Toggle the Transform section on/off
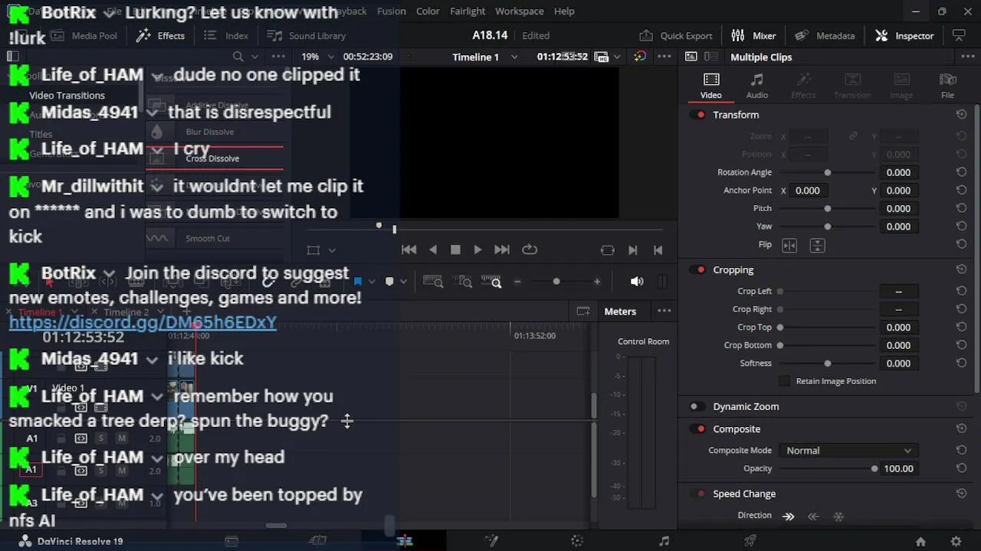This screenshot has width=981, height=551. point(698,115)
